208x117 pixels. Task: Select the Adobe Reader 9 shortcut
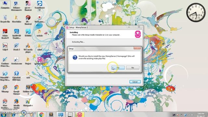click(x=5, y=34)
